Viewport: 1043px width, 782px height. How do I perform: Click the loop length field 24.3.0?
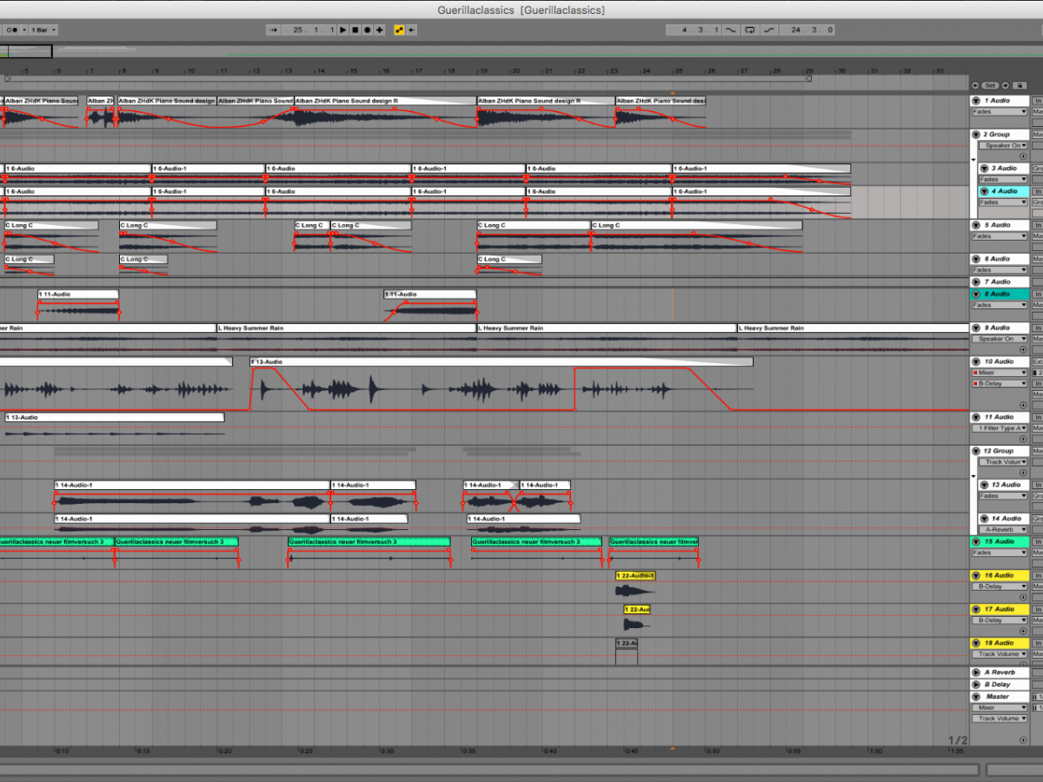coord(807,30)
